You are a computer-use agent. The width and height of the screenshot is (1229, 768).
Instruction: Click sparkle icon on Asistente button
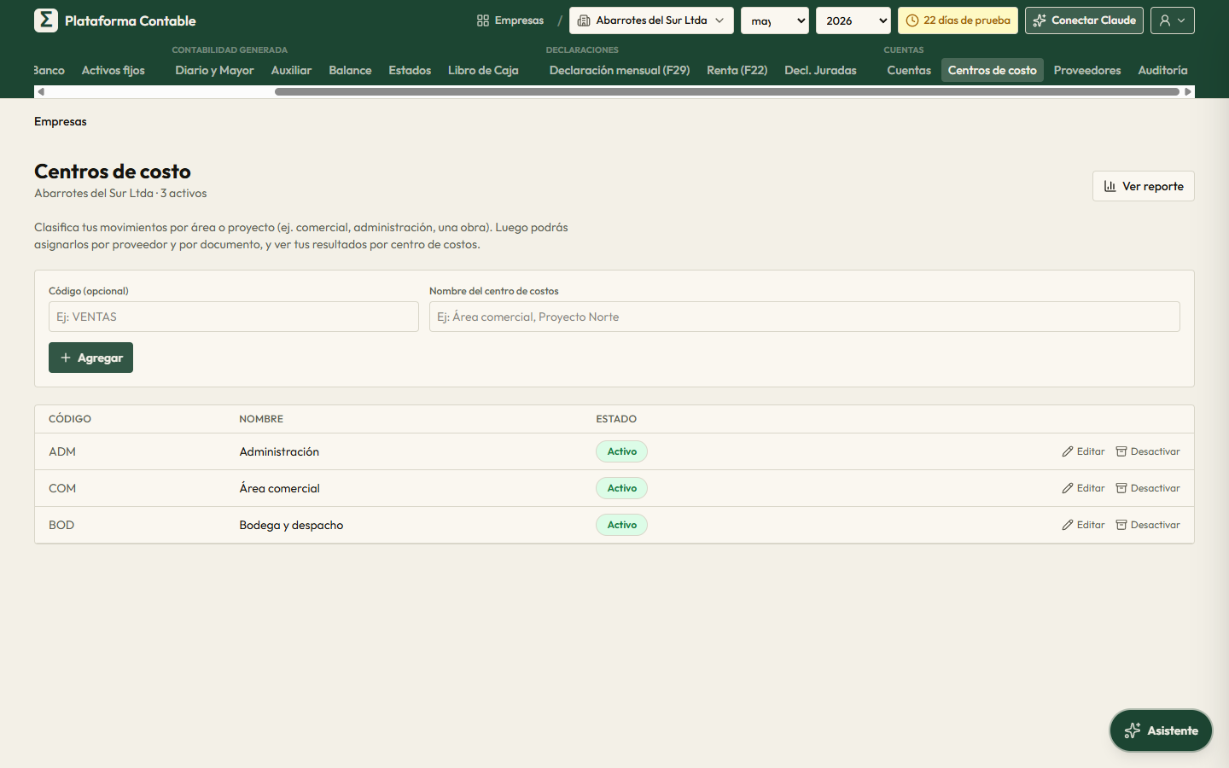pos(1133,730)
